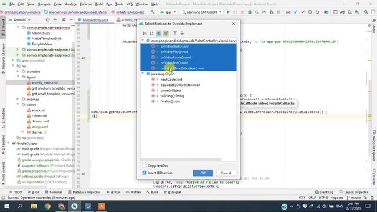Image resolution: width=377 pixels, height=212 pixels.
Task: Collapse the VideoController.VideoLifecycleCallbacks node
Action: coord(143,41)
